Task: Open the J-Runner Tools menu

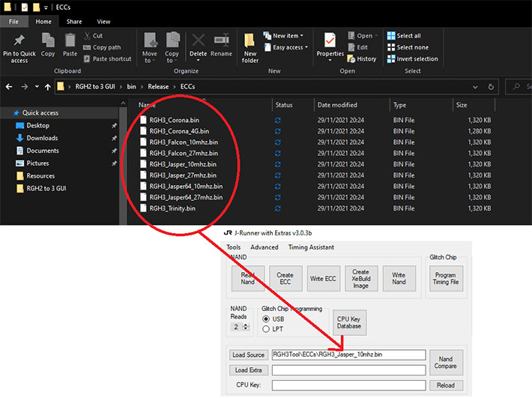Action: (x=234, y=247)
